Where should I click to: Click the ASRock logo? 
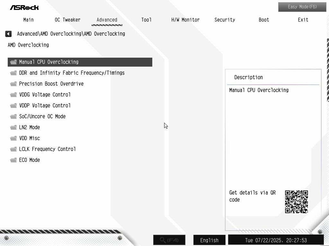(x=24, y=8)
